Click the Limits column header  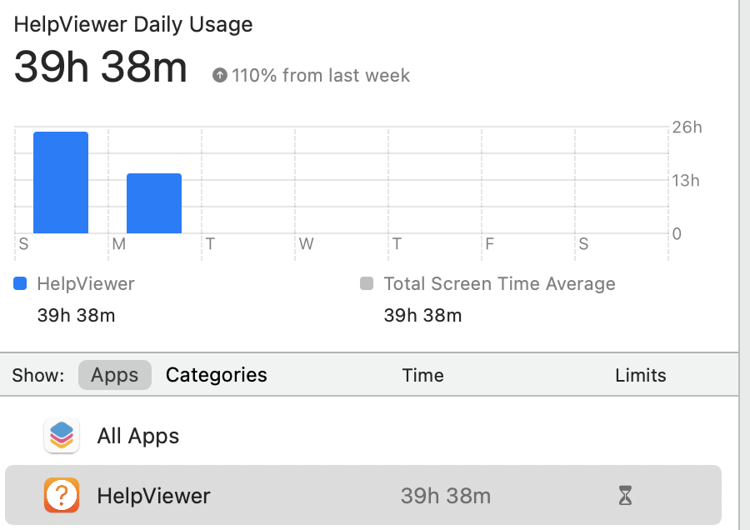640,375
